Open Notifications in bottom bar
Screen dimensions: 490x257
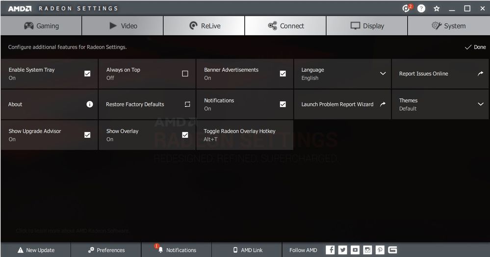click(177, 250)
